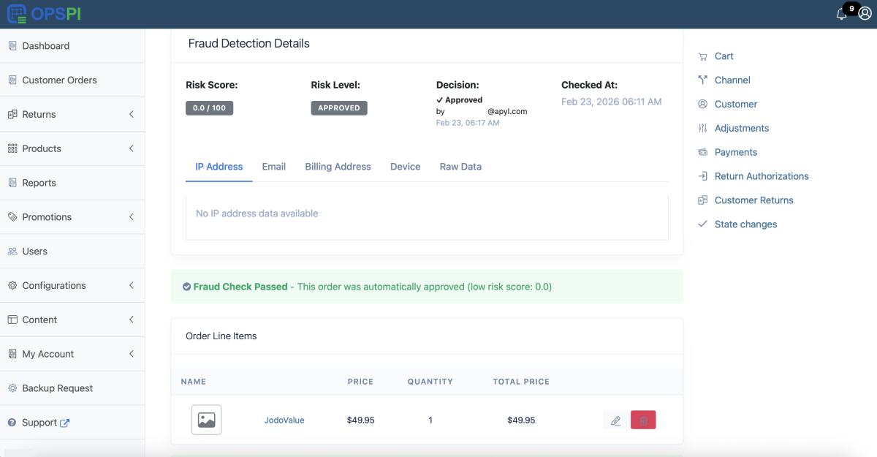The image size is (877, 457).
Task: Open the user profile avatar menu
Action: [865, 14]
